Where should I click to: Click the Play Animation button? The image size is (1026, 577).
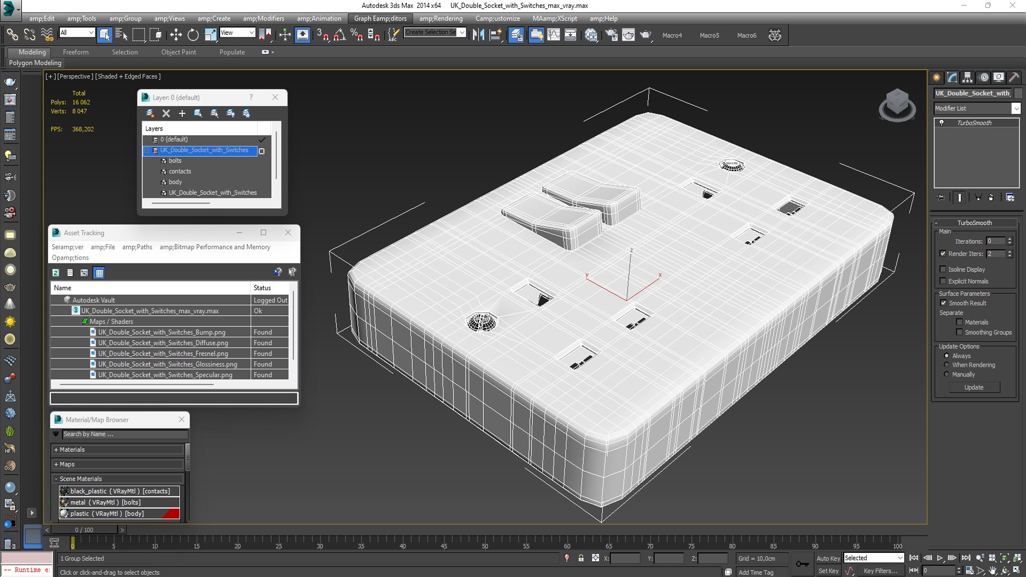(940, 558)
